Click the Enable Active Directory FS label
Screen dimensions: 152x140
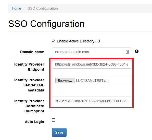[x=78, y=41]
